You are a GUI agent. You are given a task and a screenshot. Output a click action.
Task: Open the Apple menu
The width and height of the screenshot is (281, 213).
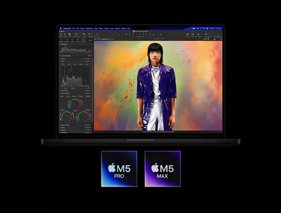(61, 29)
